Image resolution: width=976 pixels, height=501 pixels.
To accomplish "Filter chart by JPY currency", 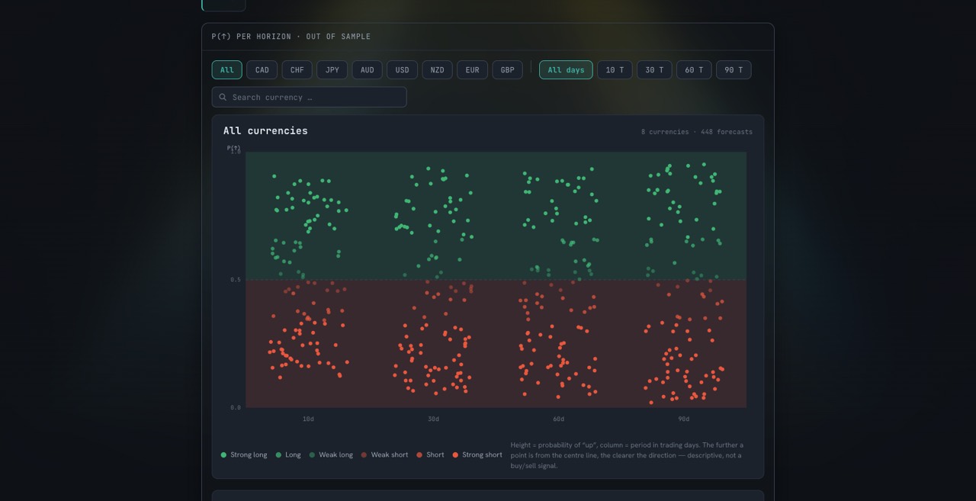I will click(x=332, y=70).
